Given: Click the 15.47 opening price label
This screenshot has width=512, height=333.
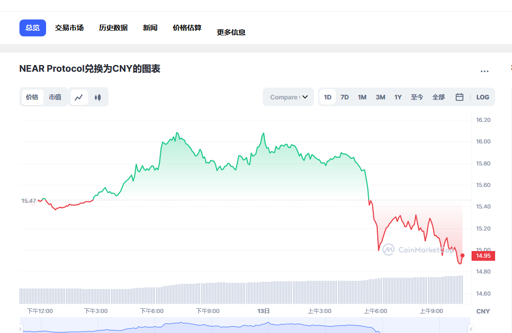Looking at the screenshot, I should tap(29, 201).
